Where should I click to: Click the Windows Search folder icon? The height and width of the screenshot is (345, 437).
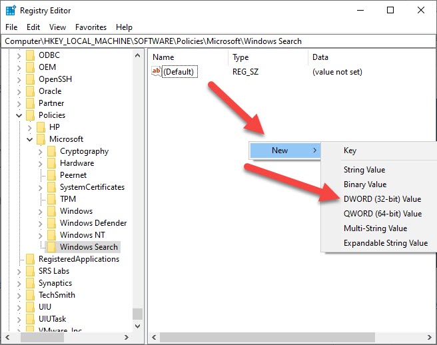[x=51, y=247]
